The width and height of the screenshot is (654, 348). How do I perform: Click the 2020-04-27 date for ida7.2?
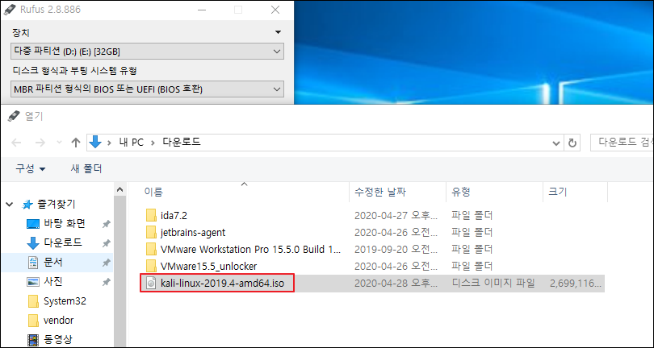pos(396,216)
